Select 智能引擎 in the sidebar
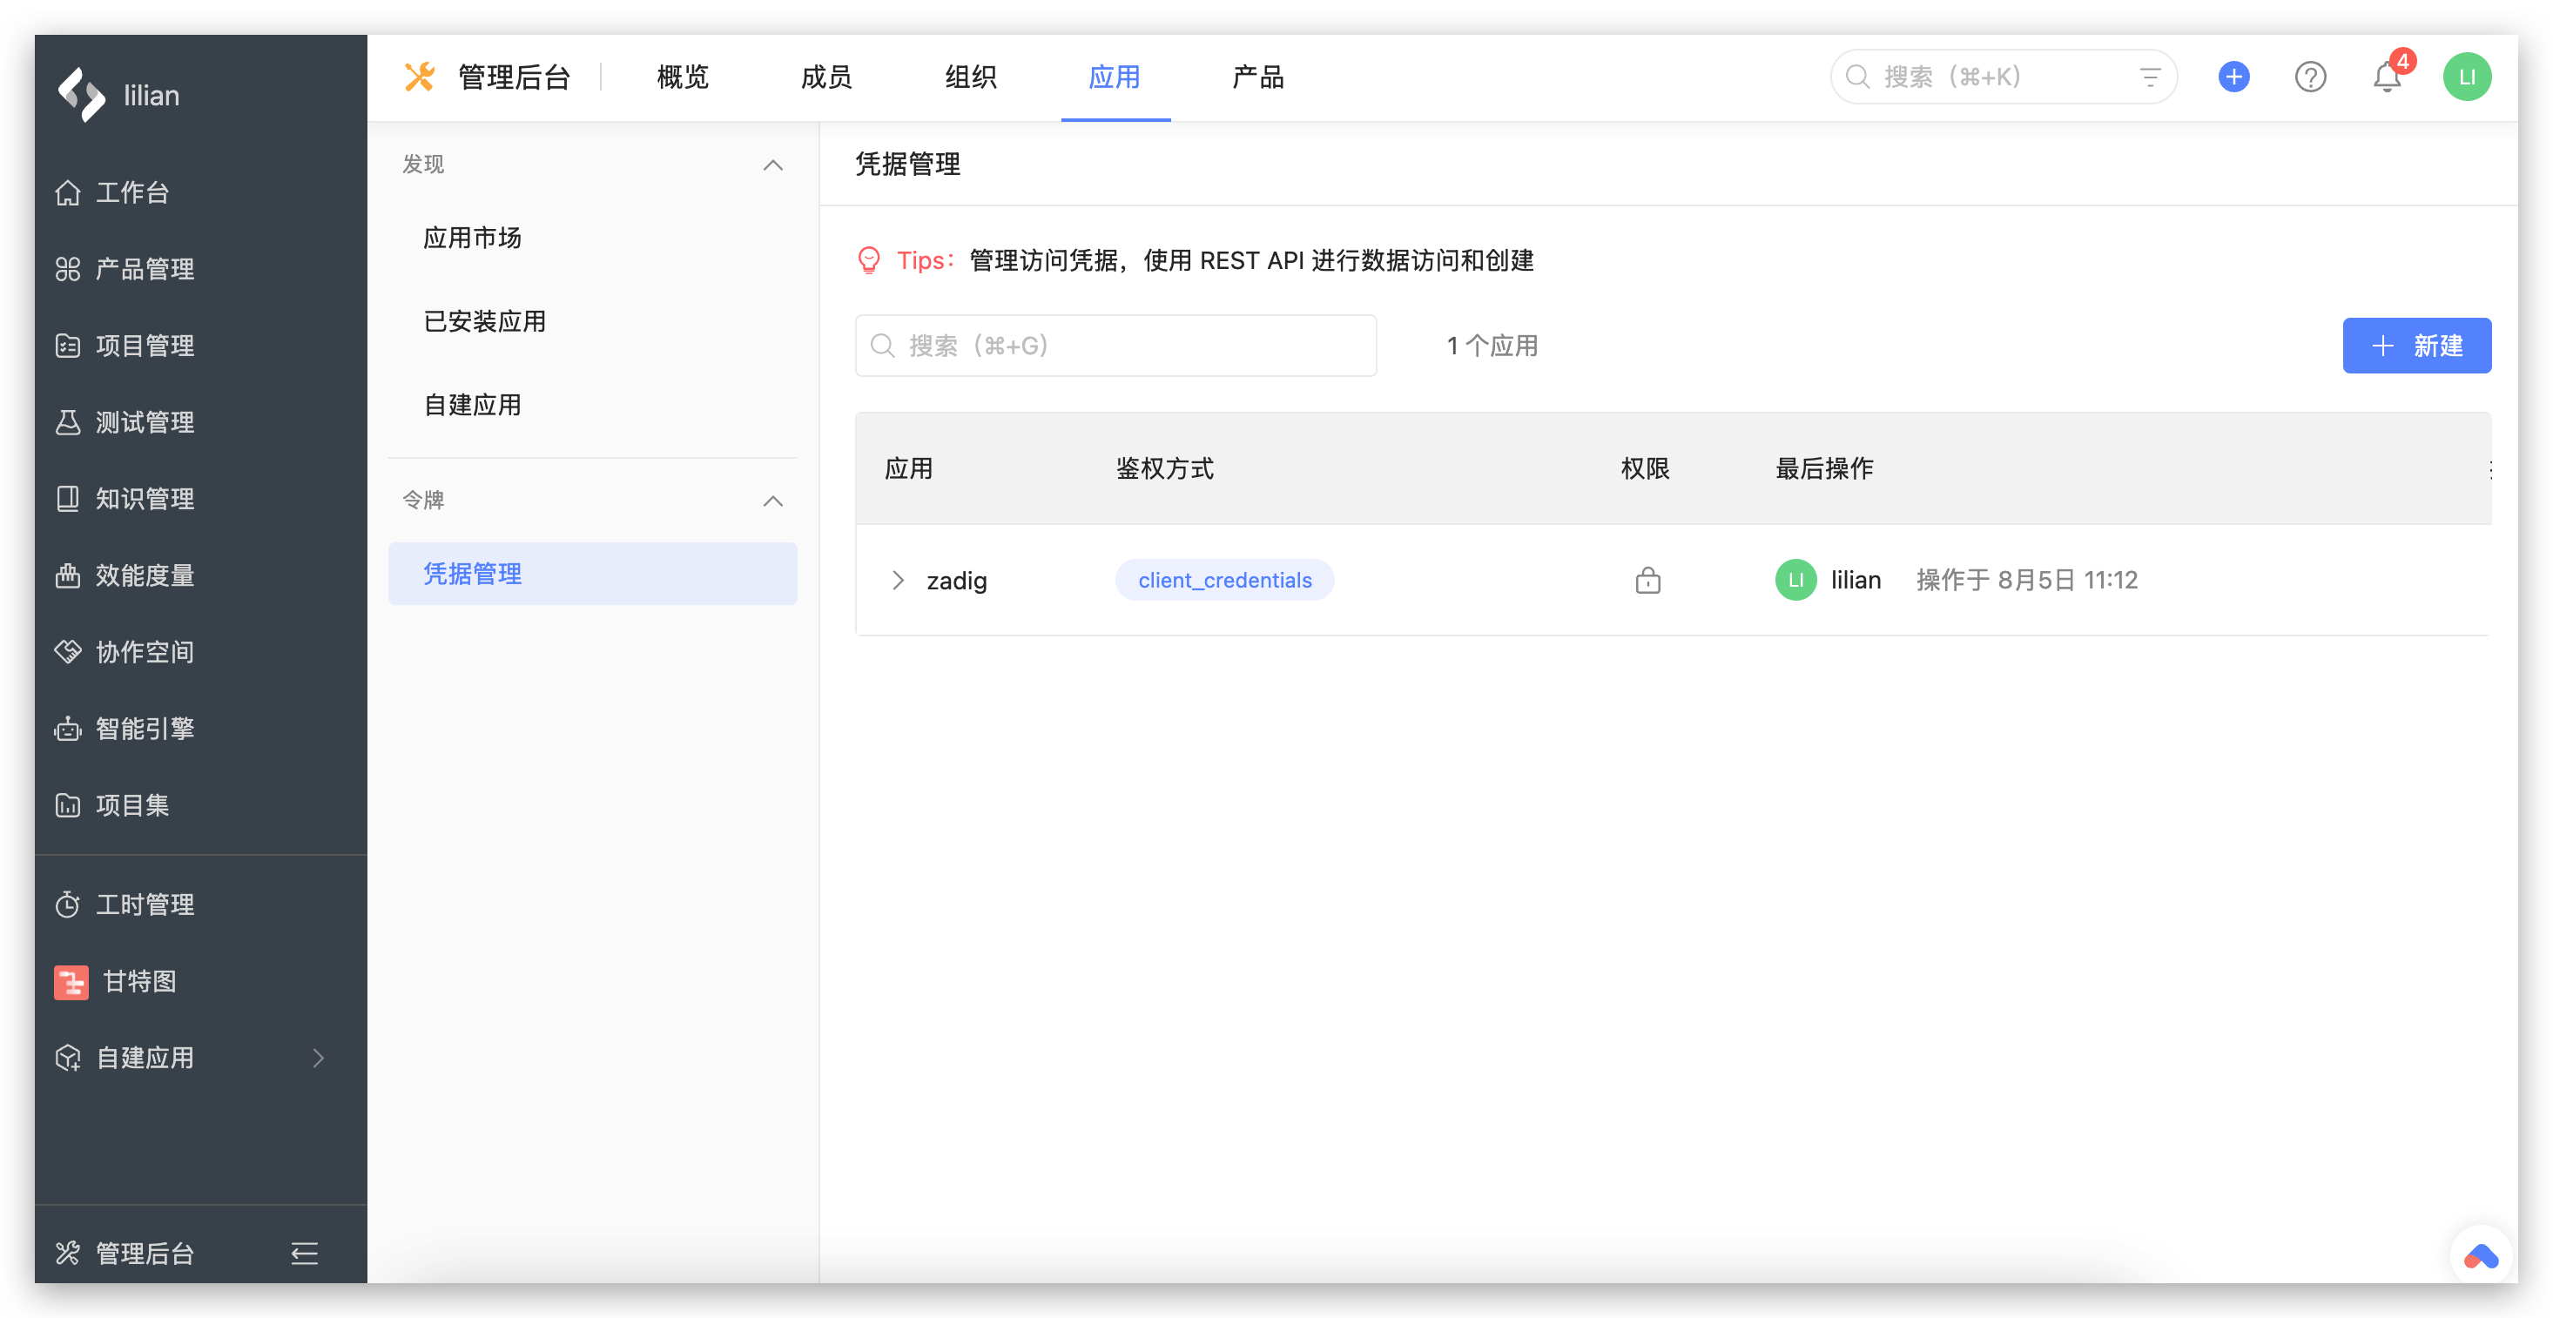Screen dimensions: 2553x1318 (x=145, y=729)
